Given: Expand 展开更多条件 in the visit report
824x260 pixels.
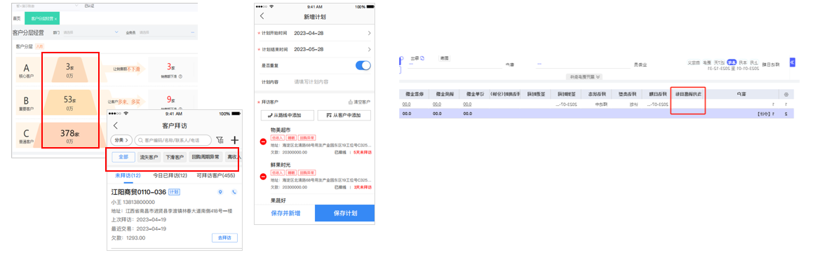Looking at the screenshot, I should point(584,76).
